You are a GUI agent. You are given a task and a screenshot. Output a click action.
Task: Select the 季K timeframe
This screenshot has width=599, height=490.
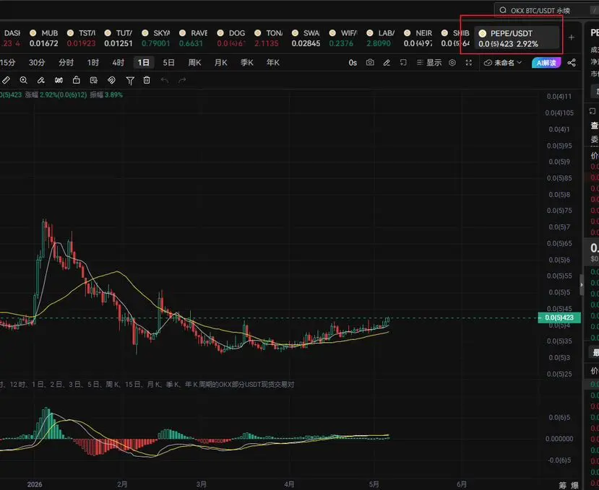(x=247, y=63)
